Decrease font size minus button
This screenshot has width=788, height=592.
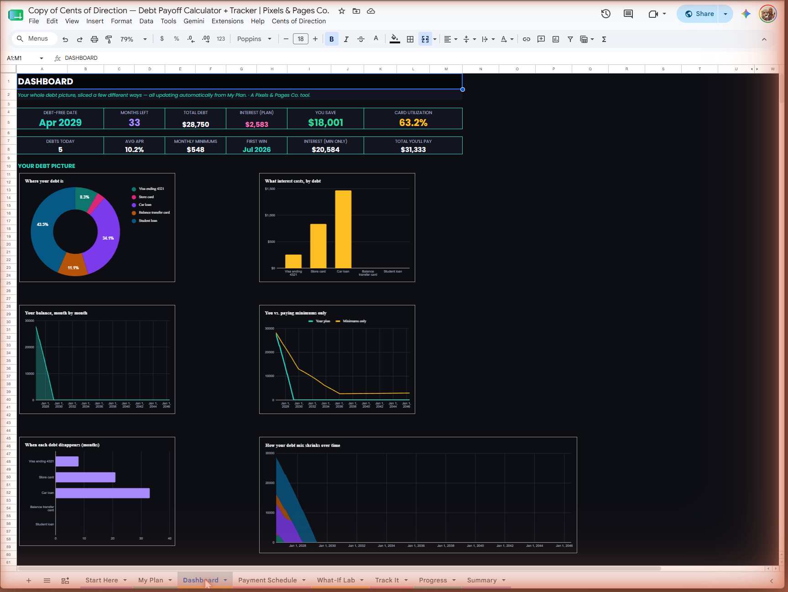(x=286, y=39)
